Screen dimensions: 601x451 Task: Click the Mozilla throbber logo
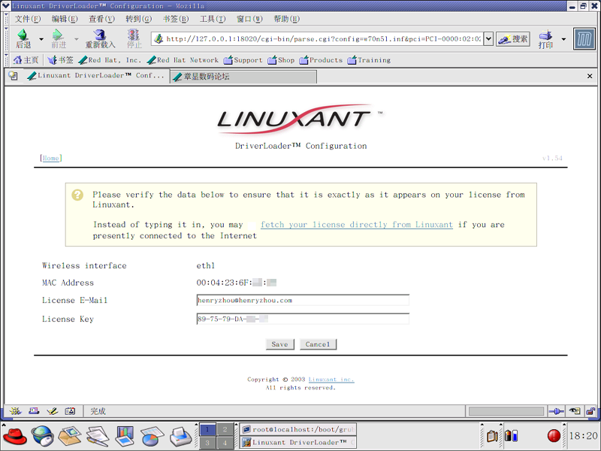584,39
